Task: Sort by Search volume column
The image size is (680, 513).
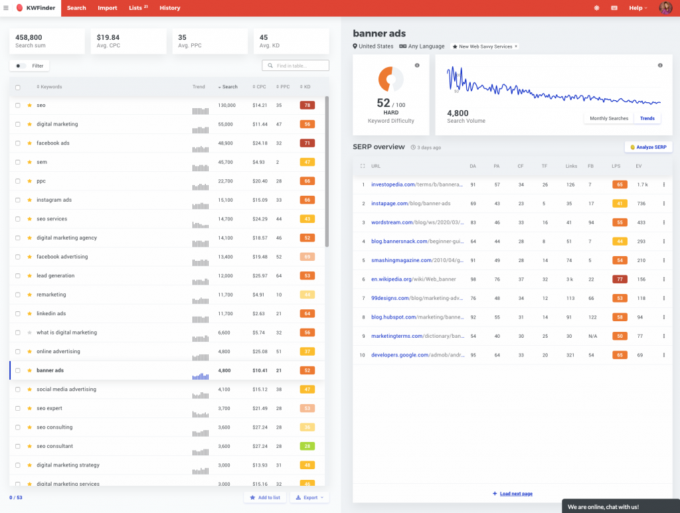Action: pos(228,87)
